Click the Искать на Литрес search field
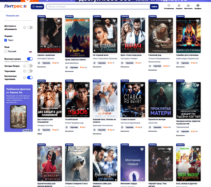This screenshot has height=187, width=211. (98, 7)
